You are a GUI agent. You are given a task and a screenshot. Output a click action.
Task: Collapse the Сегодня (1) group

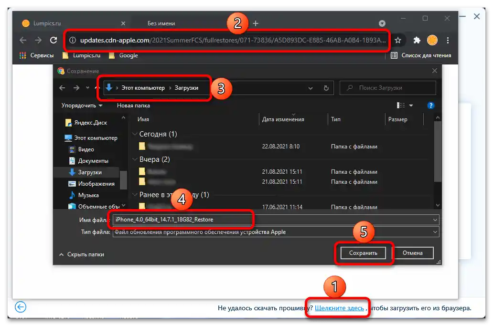[135, 134]
